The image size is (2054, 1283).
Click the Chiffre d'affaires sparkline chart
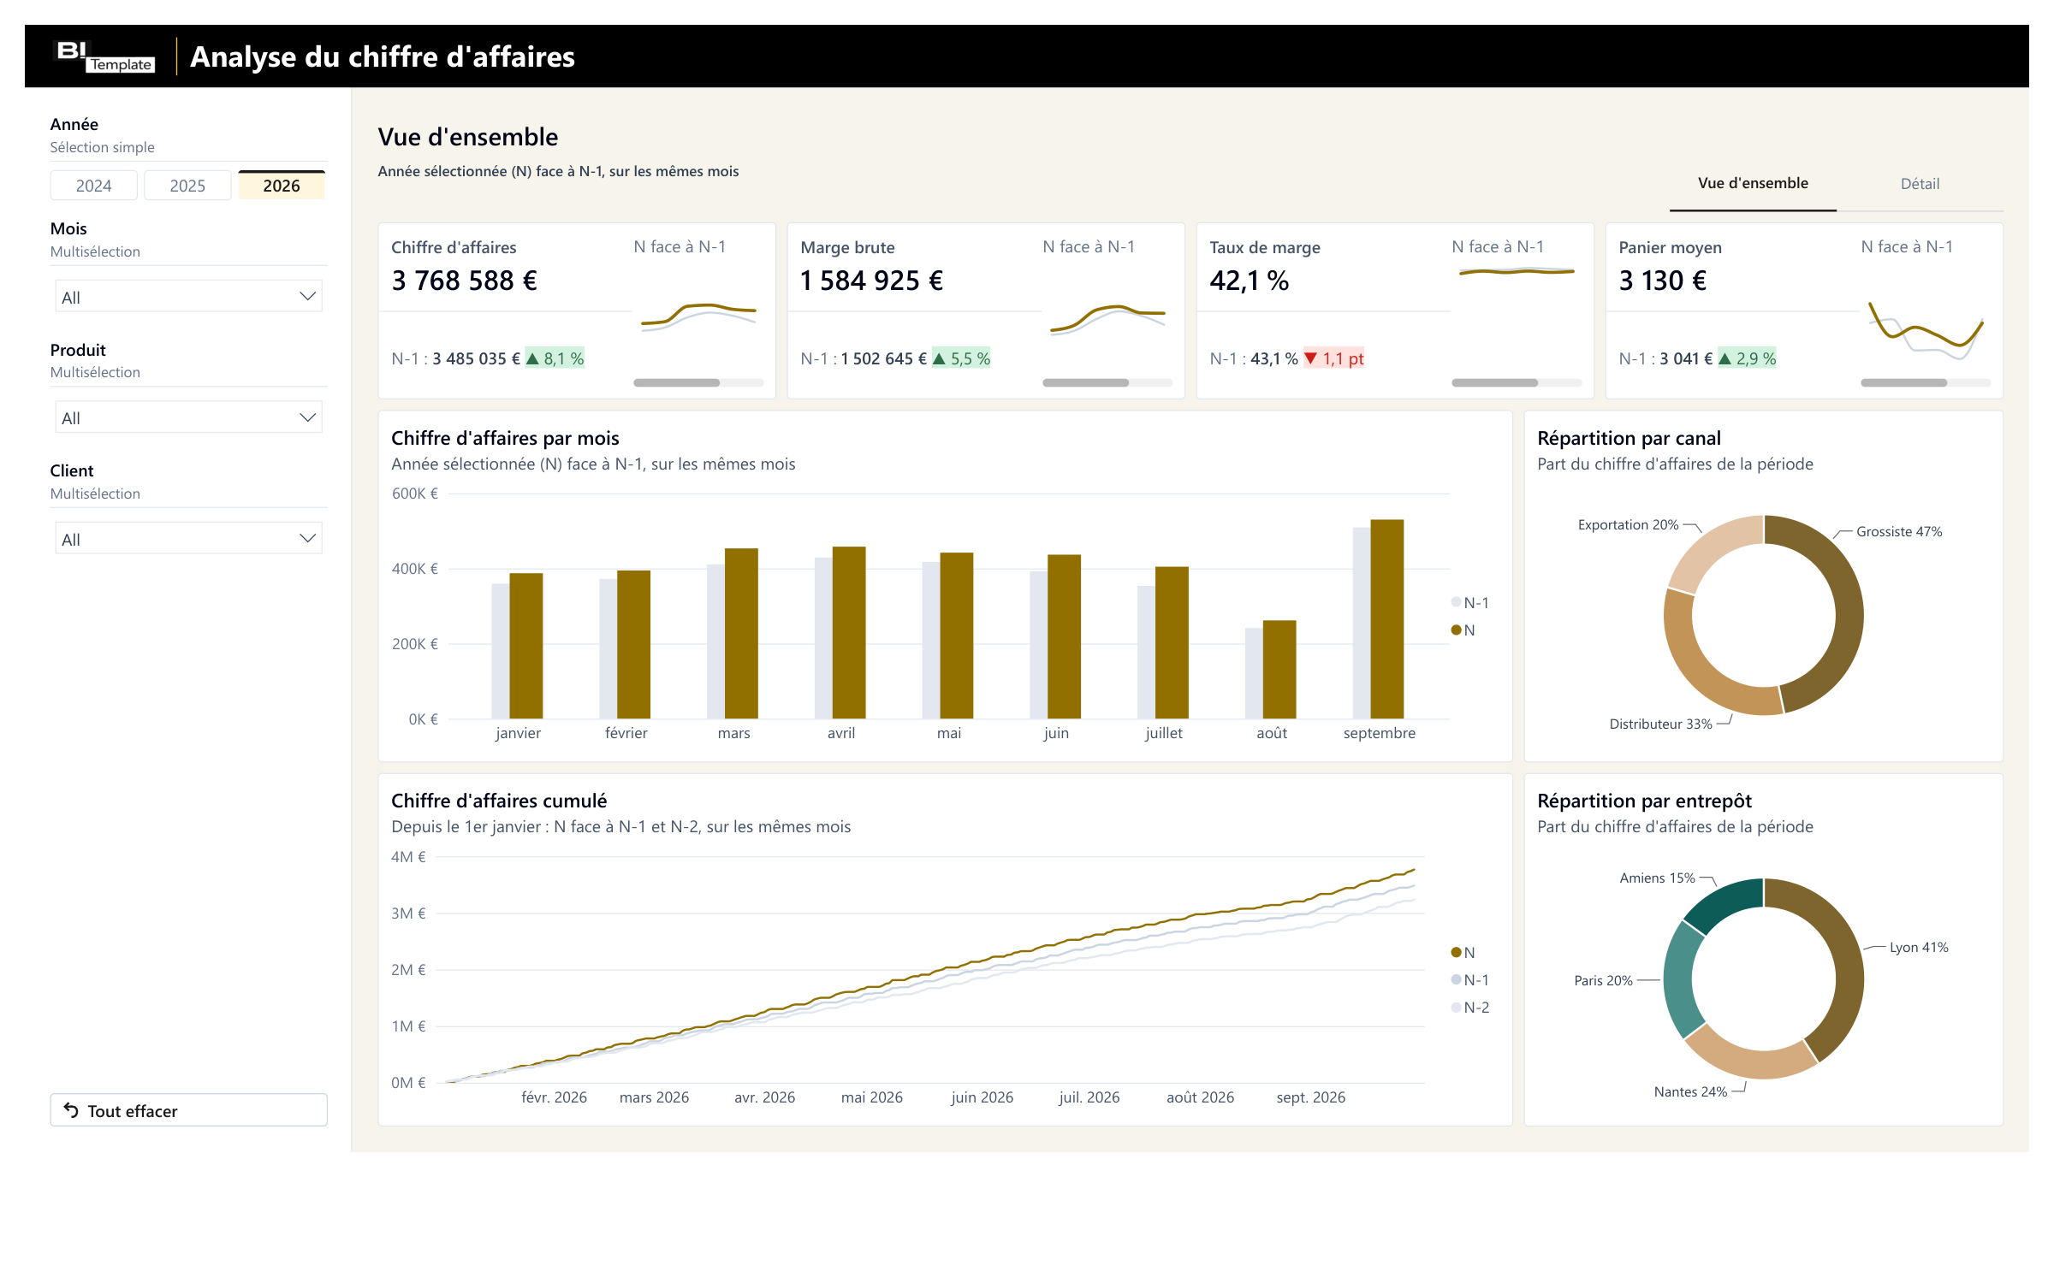(698, 317)
